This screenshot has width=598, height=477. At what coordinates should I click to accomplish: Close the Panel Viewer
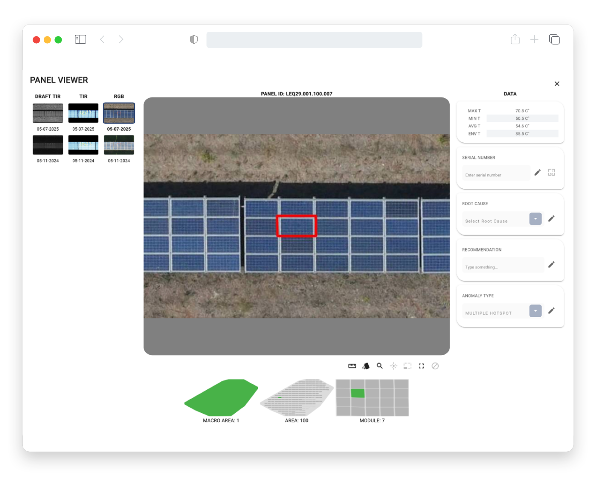click(x=557, y=84)
